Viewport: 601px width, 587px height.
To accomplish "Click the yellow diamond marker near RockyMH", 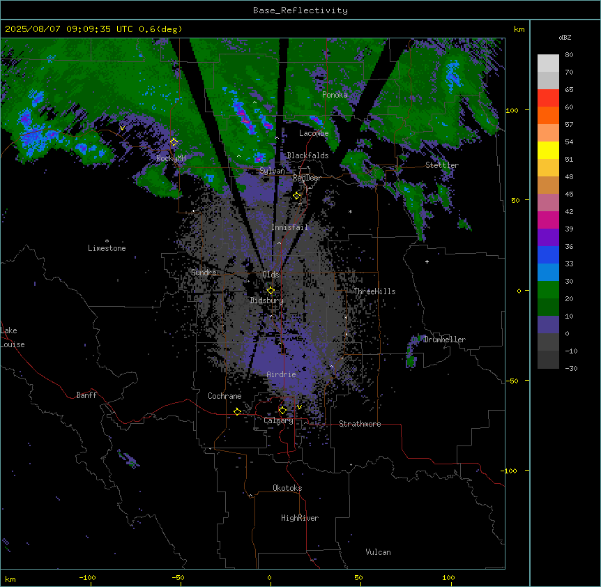I will (x=174, y=142).
